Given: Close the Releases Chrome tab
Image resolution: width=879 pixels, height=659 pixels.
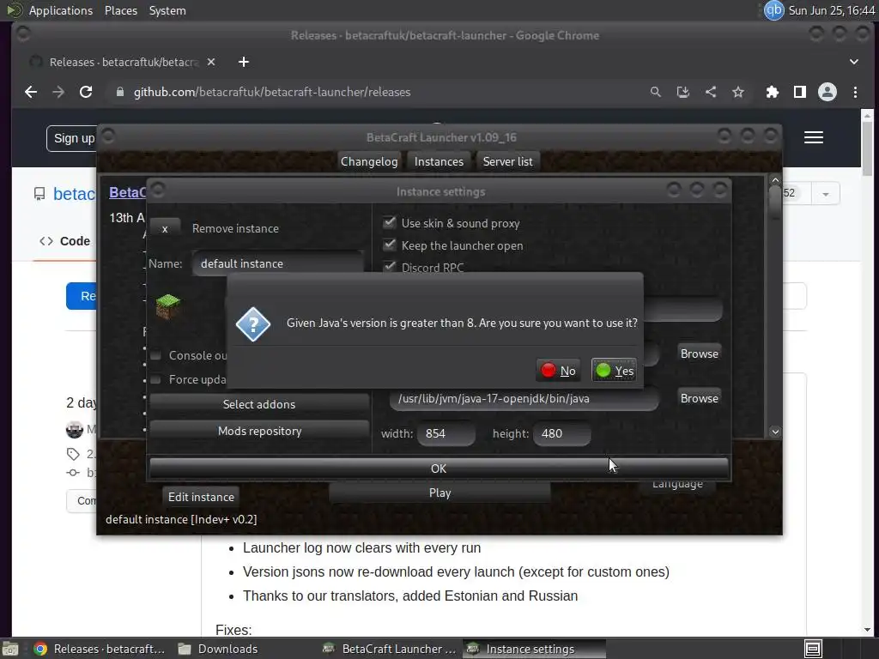Looking at the screenshot, I should coord(211,62).
